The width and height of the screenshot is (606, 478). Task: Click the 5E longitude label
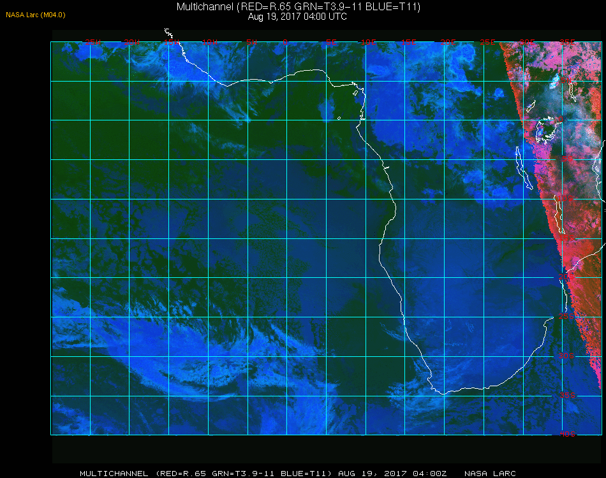pos(331,42)
